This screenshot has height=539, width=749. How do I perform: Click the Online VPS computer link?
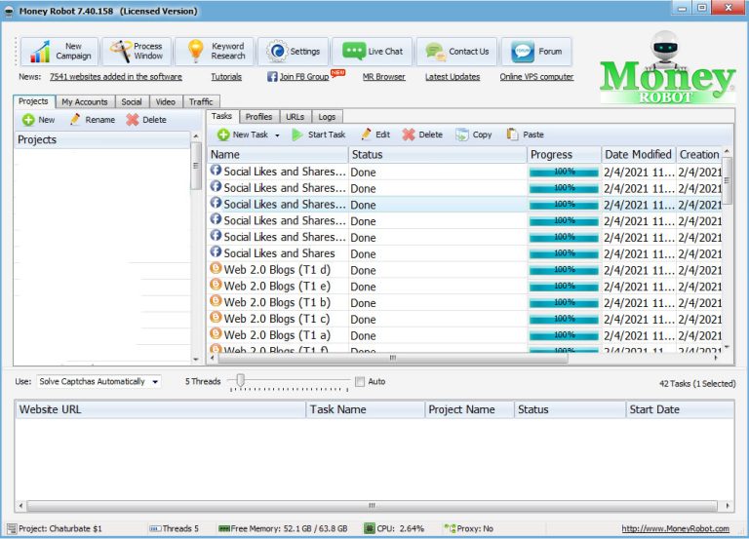pyautogui.click(x=536, y=77)
